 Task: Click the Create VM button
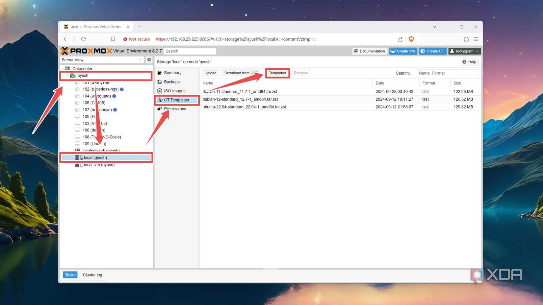pos(403,51)
